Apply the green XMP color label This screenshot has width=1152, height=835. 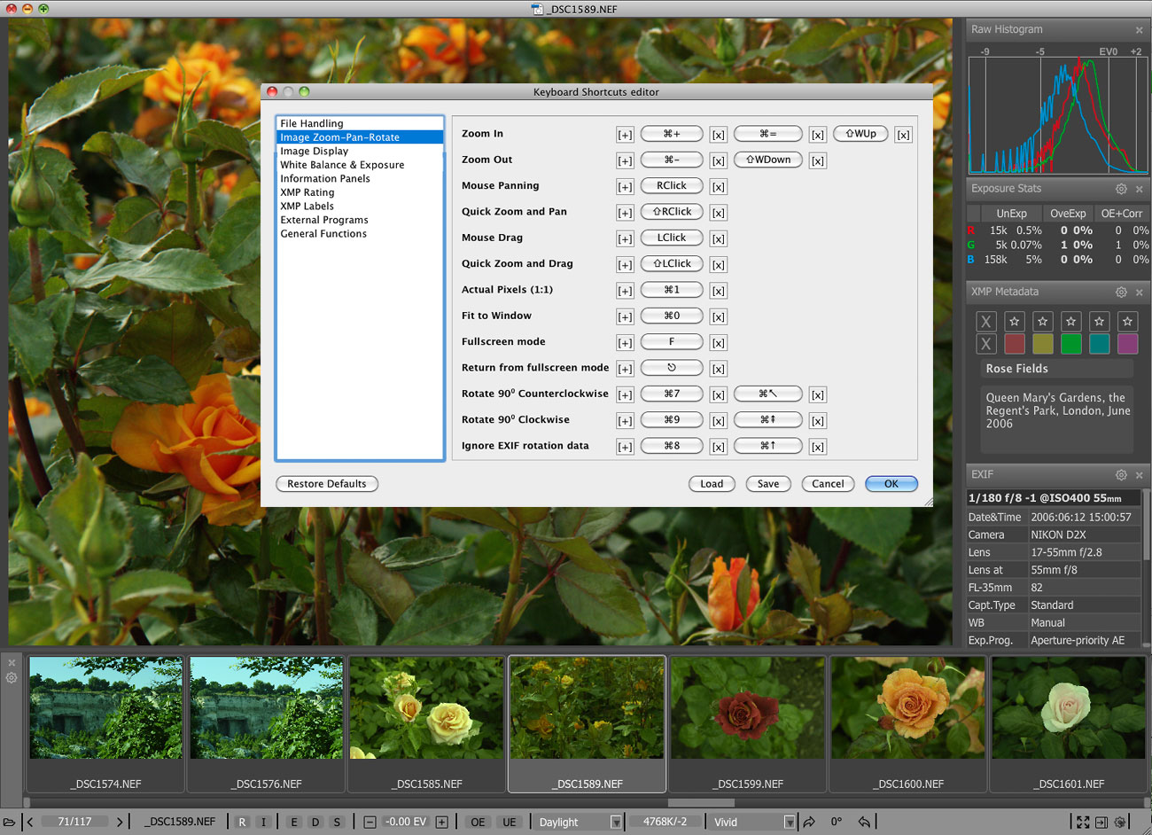(x=1070, y=344)
